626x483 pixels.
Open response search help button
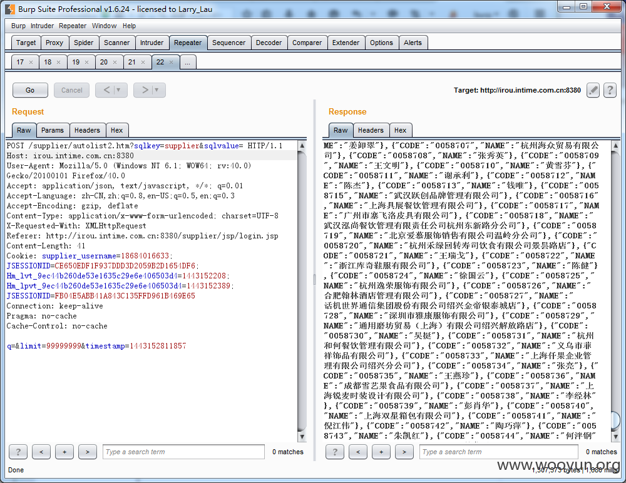[334, 452]
